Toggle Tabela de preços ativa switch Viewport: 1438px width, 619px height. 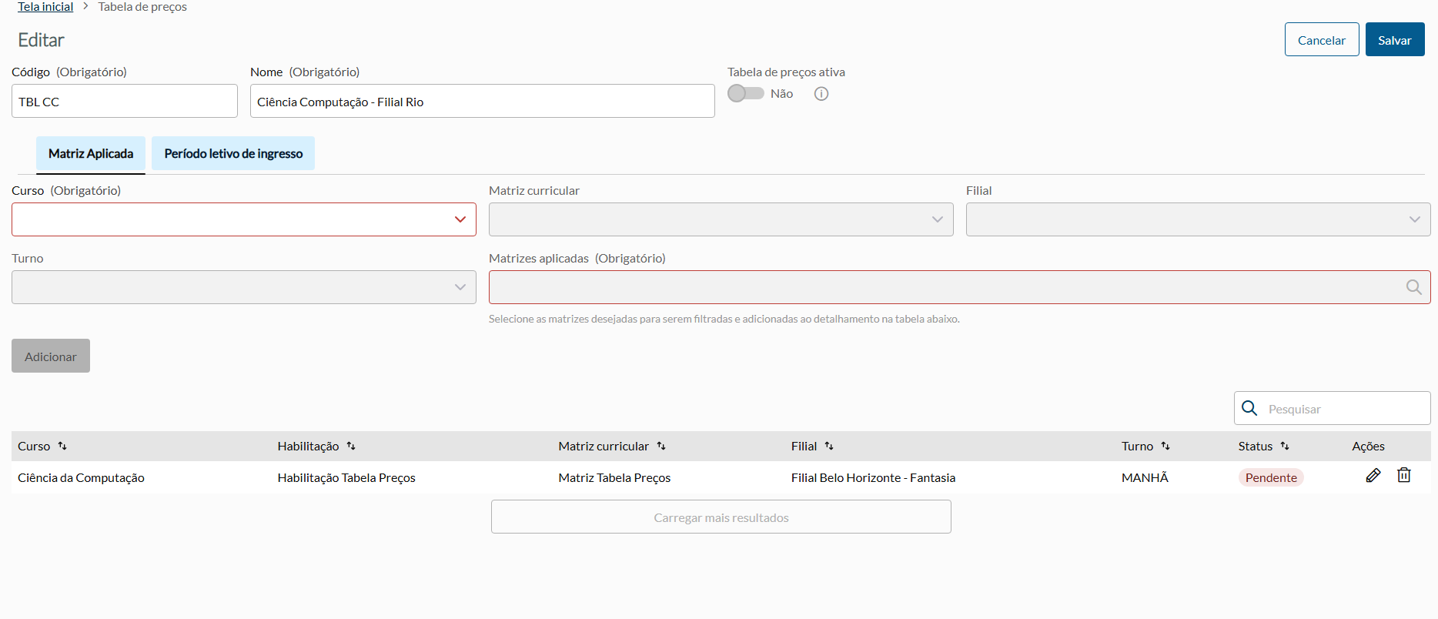pos(745,93)
